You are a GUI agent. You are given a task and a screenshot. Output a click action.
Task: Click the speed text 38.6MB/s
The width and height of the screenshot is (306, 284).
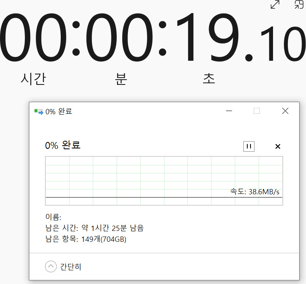click(x=264, y=192)
